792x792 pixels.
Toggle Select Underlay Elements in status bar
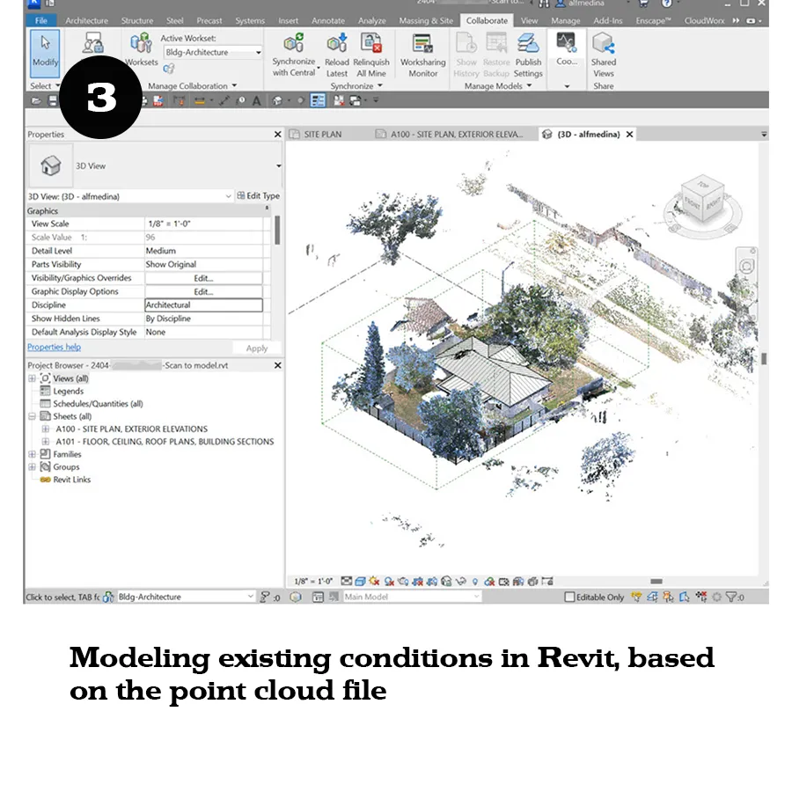point(652,597)
